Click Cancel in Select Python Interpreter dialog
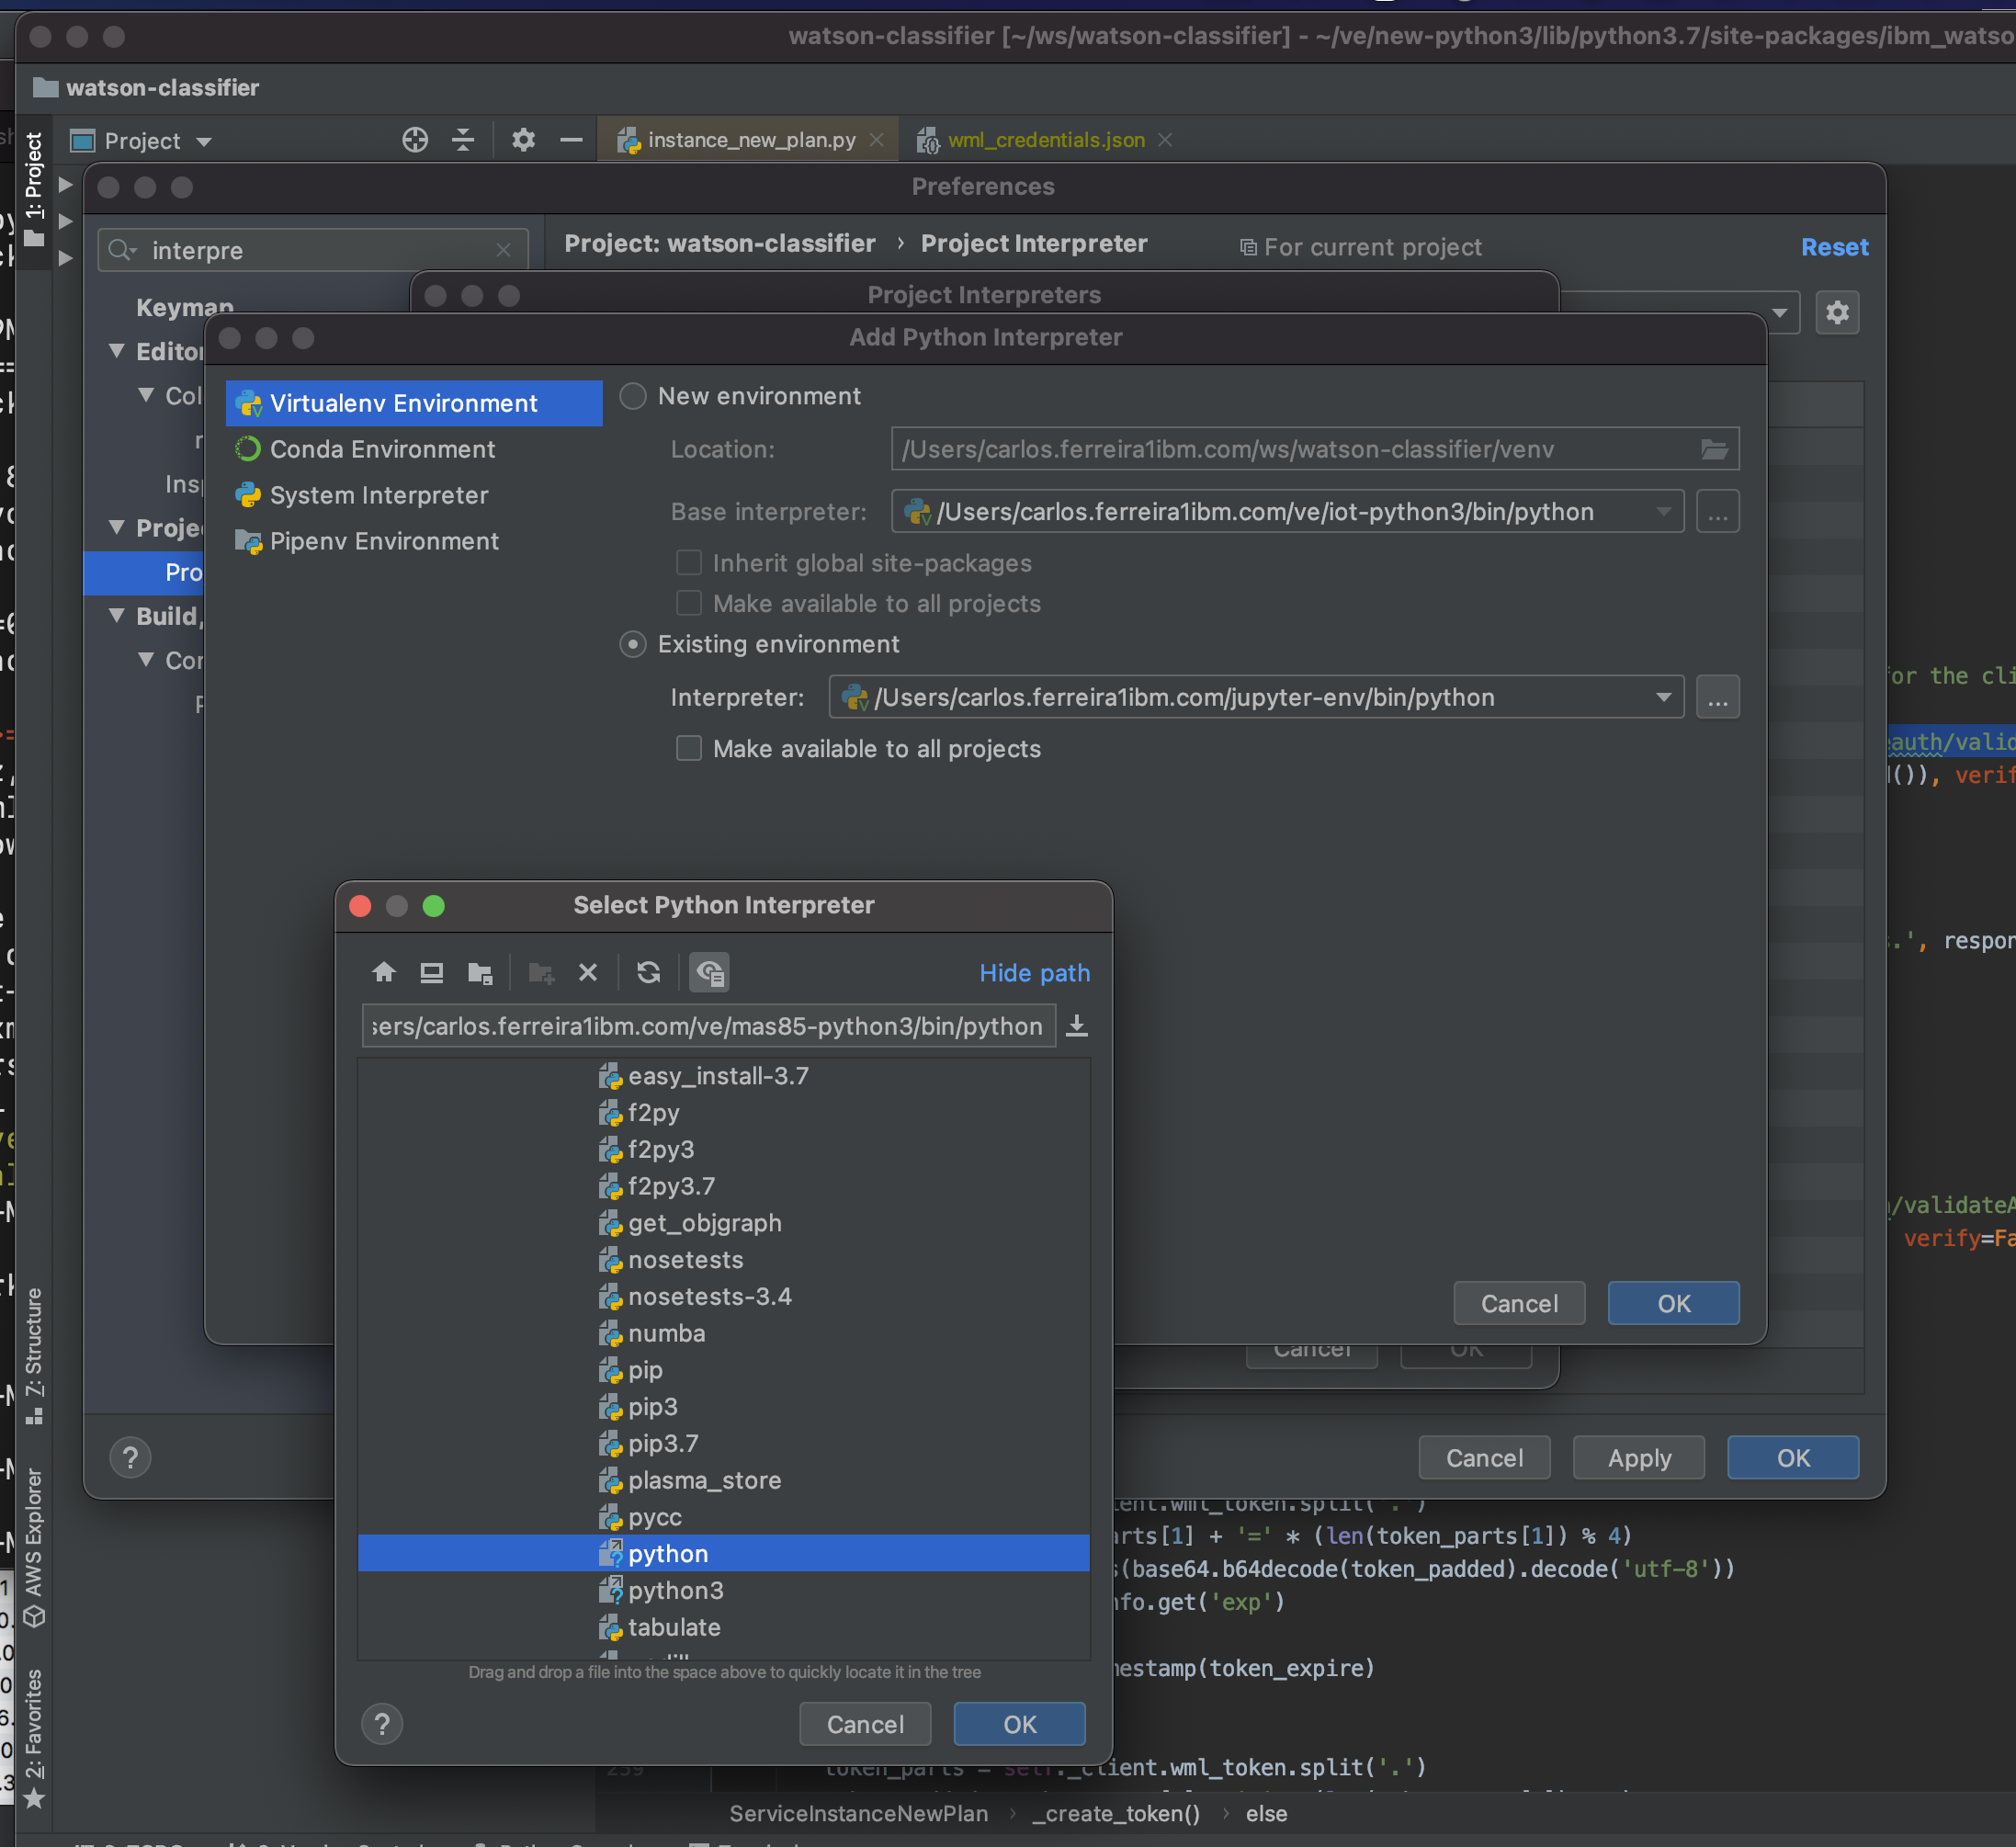 point(865,1724)
